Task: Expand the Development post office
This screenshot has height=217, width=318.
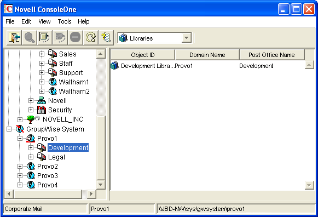Action: click(x=31, y=148)
